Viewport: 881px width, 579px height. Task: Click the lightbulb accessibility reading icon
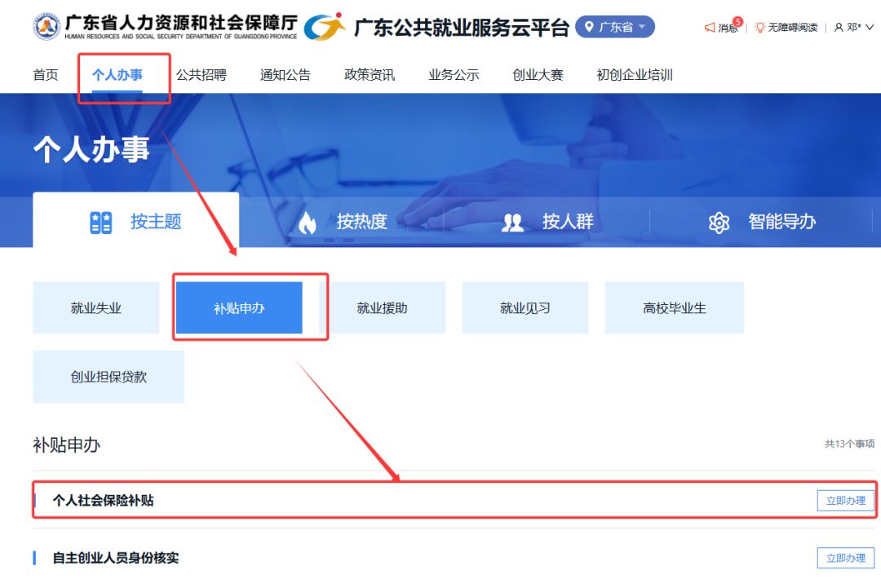tap(759, 28)
